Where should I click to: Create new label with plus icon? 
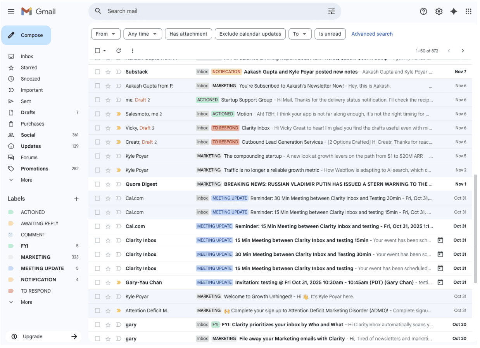(76, 199)
